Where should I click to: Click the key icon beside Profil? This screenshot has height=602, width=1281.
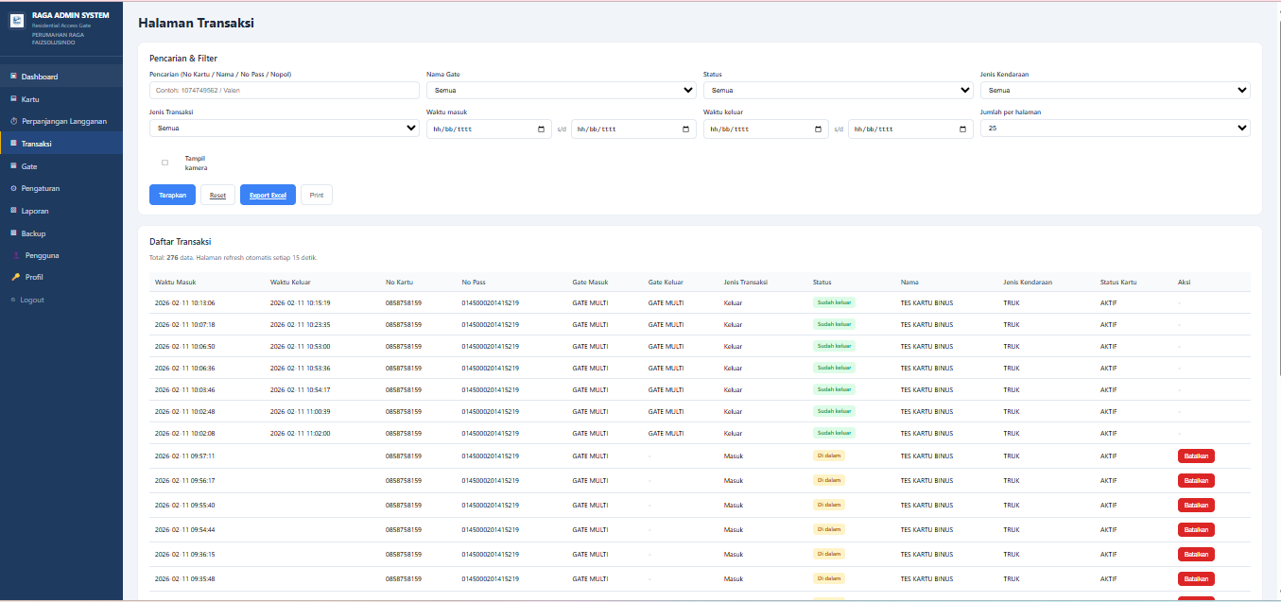click(x=15, y=277)
